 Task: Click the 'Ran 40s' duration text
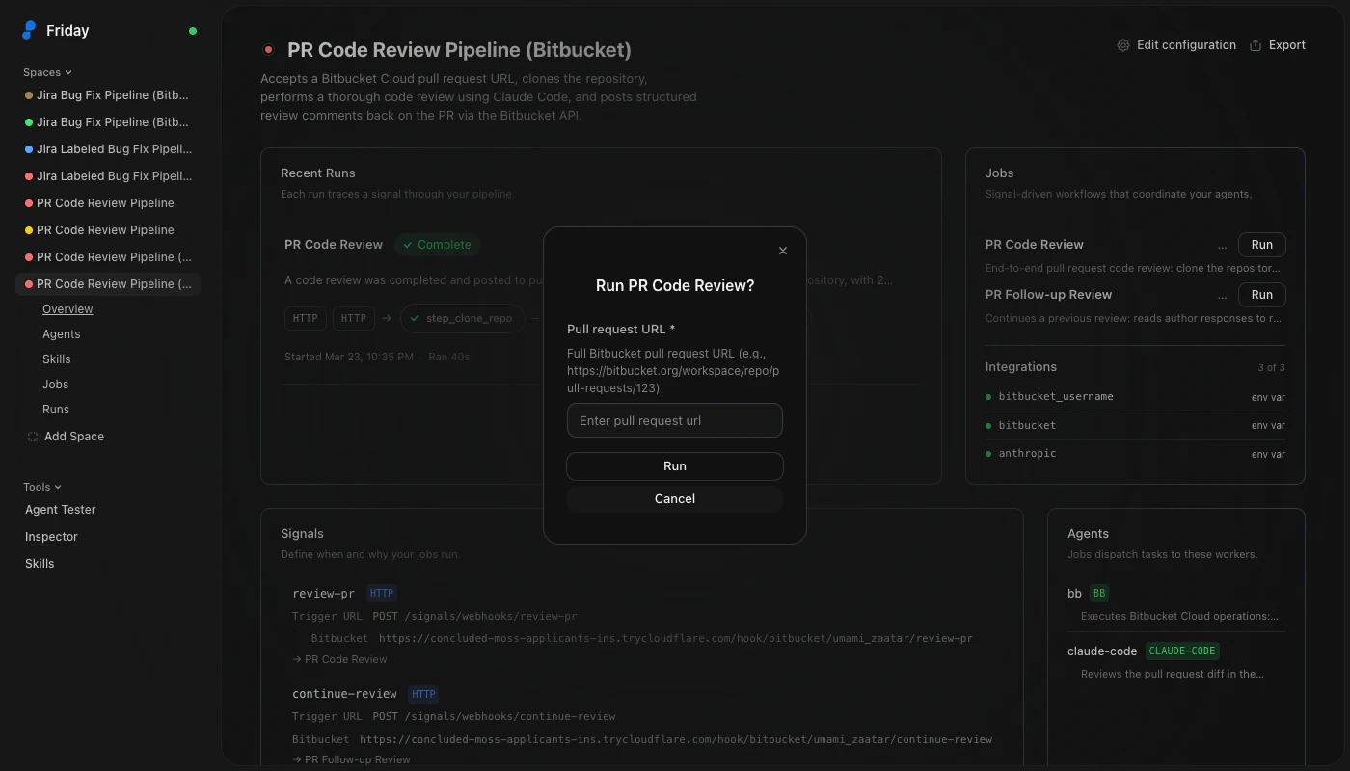[x=449, y=357]
